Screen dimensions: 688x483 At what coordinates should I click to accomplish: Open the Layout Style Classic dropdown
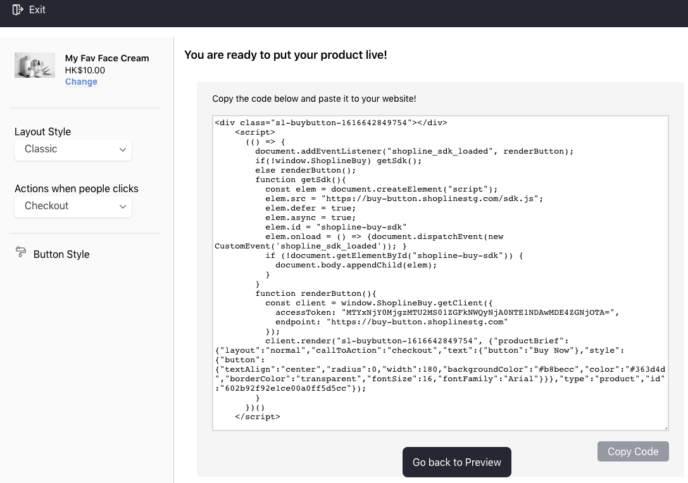pos(73,149)
